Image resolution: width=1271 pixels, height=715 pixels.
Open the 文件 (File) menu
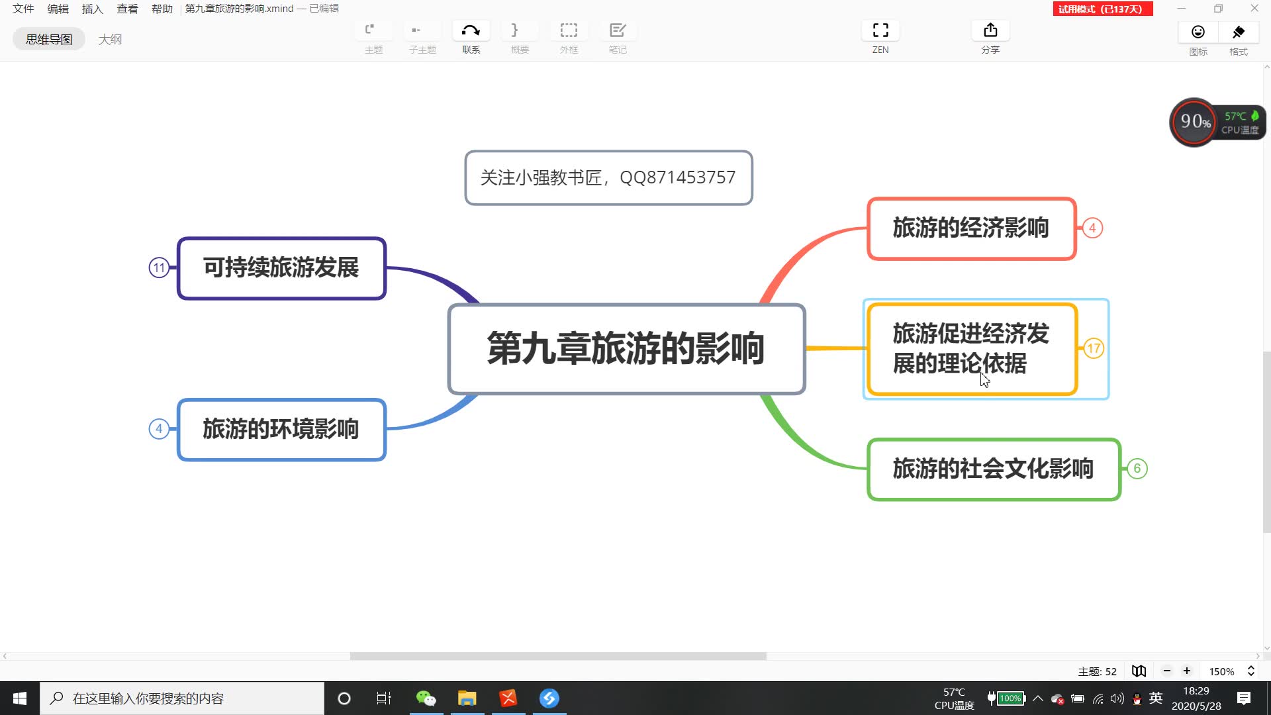tap(23, 9)
